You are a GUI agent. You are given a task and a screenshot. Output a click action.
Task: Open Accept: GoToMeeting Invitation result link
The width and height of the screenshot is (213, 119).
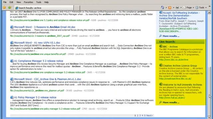point(180,16)
